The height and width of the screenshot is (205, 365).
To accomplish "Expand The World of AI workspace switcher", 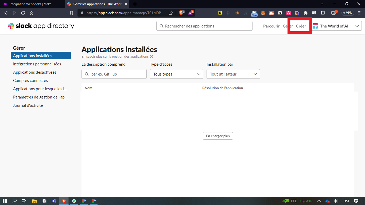I will pos(337,26).
